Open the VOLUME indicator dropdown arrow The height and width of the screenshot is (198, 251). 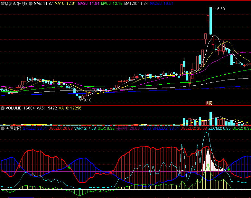coord(3,108)
